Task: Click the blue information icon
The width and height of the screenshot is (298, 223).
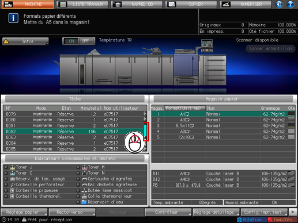Action: (x=13, y=18)
